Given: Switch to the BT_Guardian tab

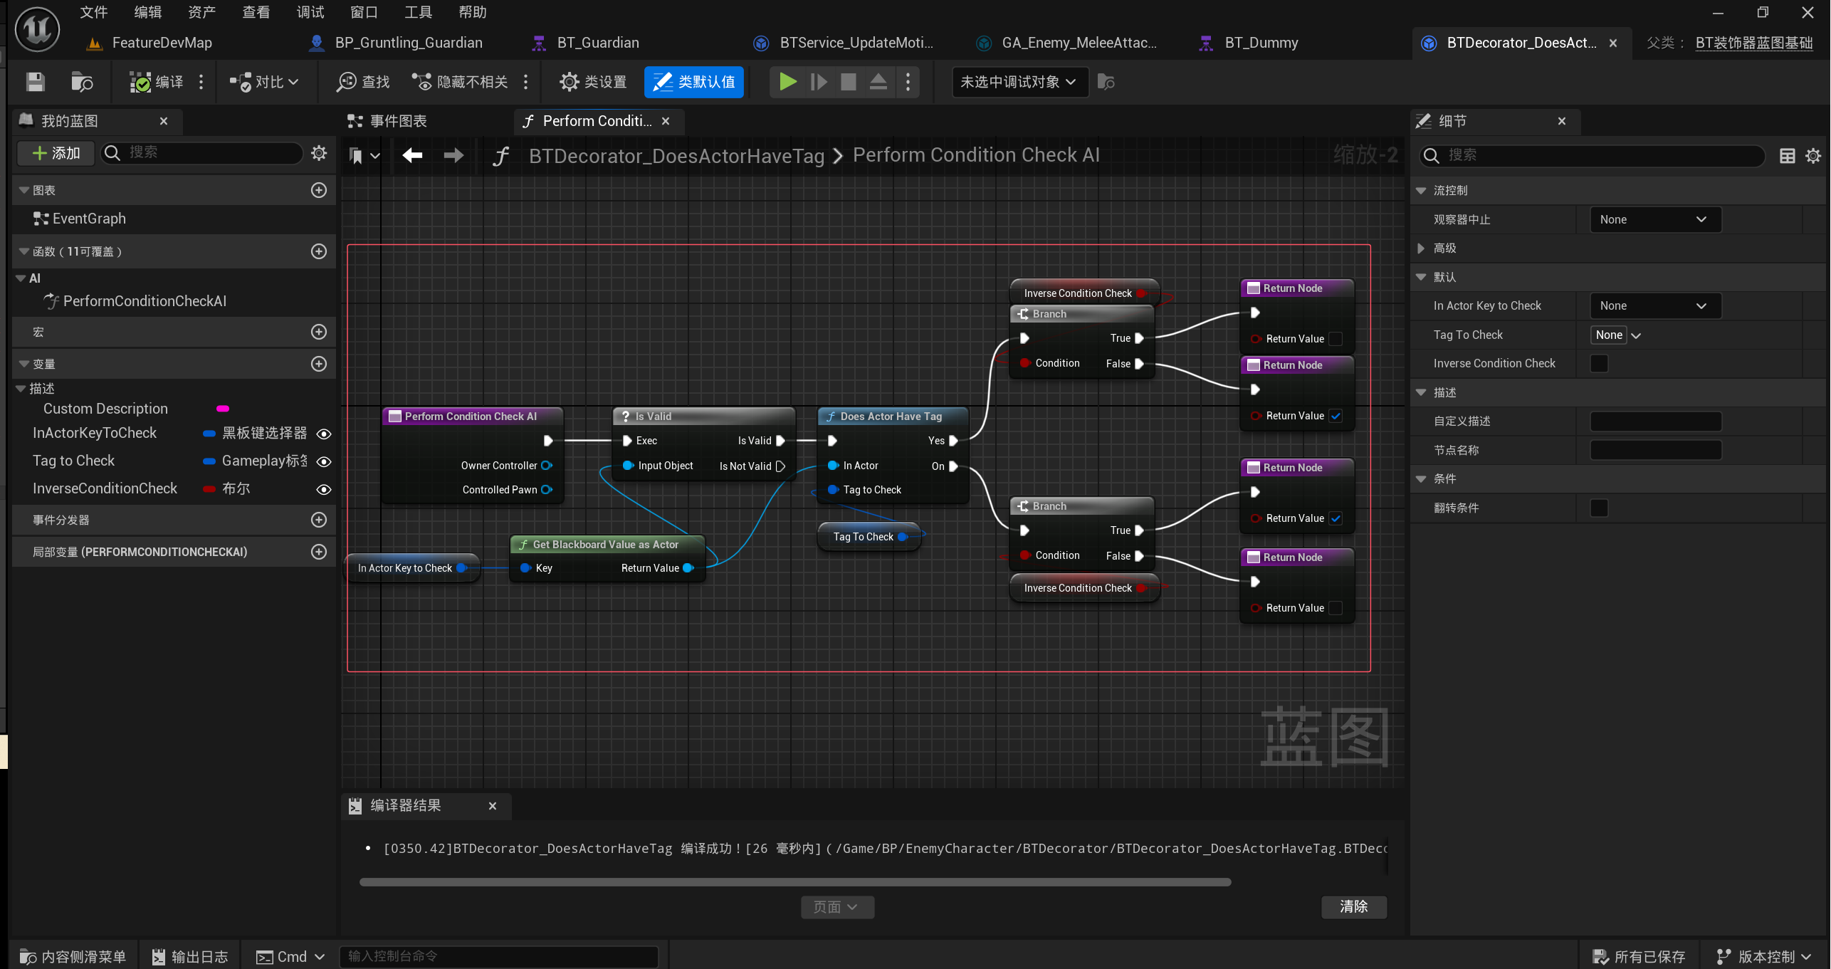Looking at the screenshot, I should pos(597,43).
